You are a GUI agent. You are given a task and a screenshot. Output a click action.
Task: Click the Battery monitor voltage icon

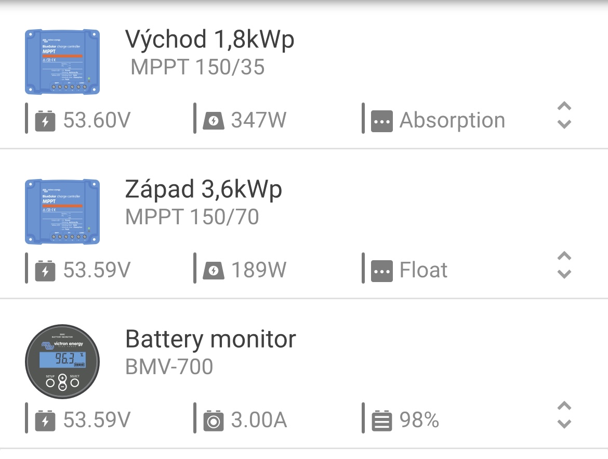click(45, 420)
